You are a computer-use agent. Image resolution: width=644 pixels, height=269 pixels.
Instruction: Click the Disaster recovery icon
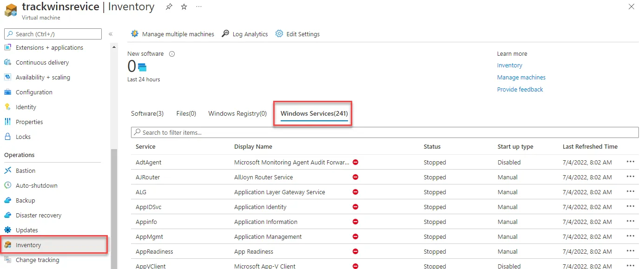7,215
